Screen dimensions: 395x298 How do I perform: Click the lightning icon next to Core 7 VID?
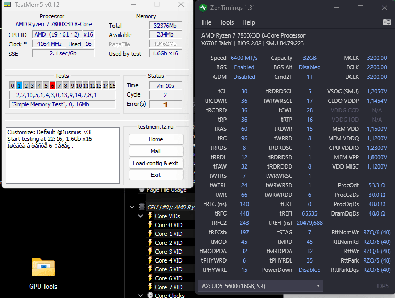point(150,287)
